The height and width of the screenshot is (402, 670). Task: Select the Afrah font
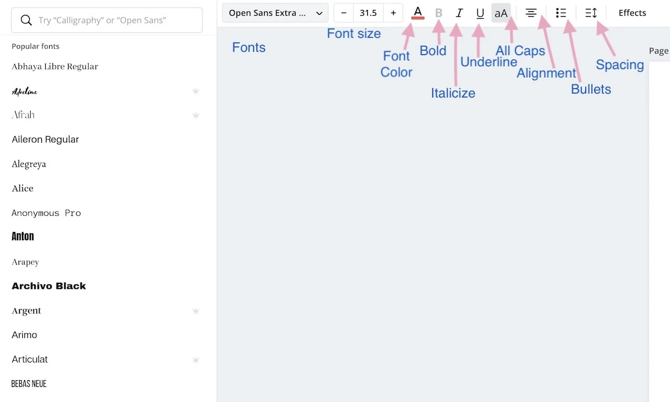pos(23,115)
